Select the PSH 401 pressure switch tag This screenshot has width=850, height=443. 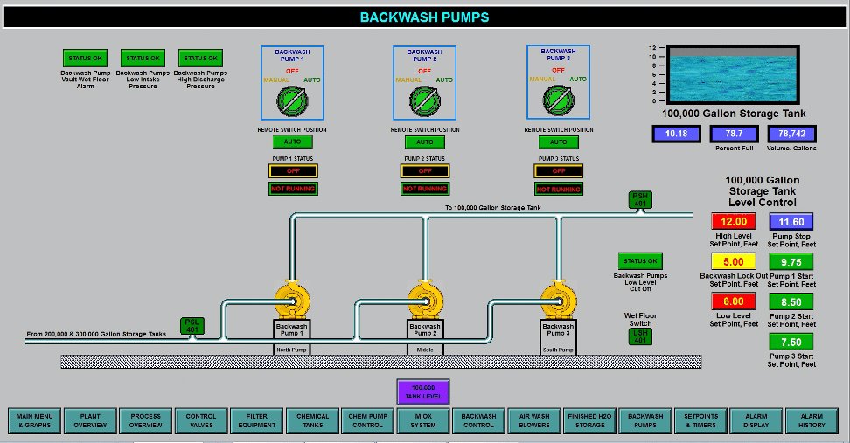640,200
